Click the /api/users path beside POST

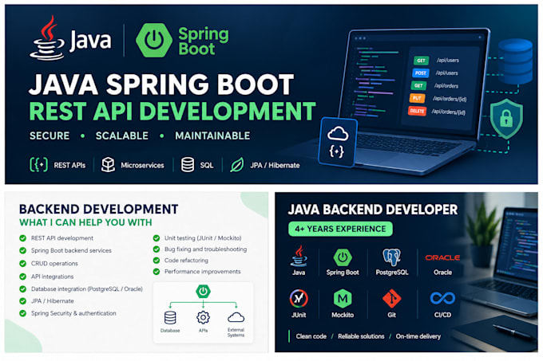tap(446, 73)
